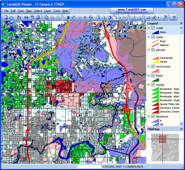Click the Refresh map icon
The image size is (185, 170).
point(91,17)
